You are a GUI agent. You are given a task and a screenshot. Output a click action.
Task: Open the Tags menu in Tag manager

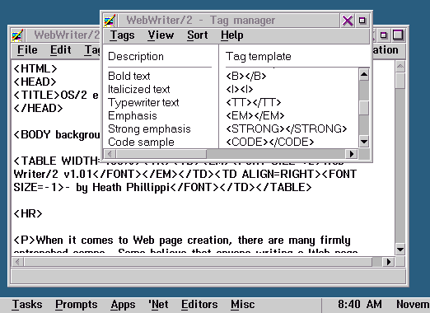(x=123, y=35)
